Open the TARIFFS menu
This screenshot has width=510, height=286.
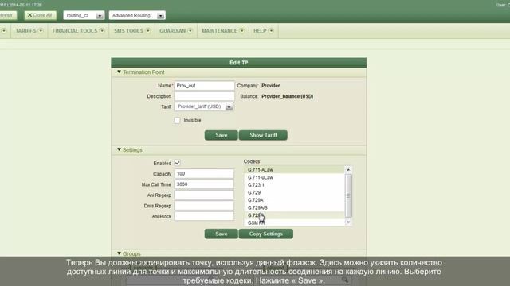point(29,31)
